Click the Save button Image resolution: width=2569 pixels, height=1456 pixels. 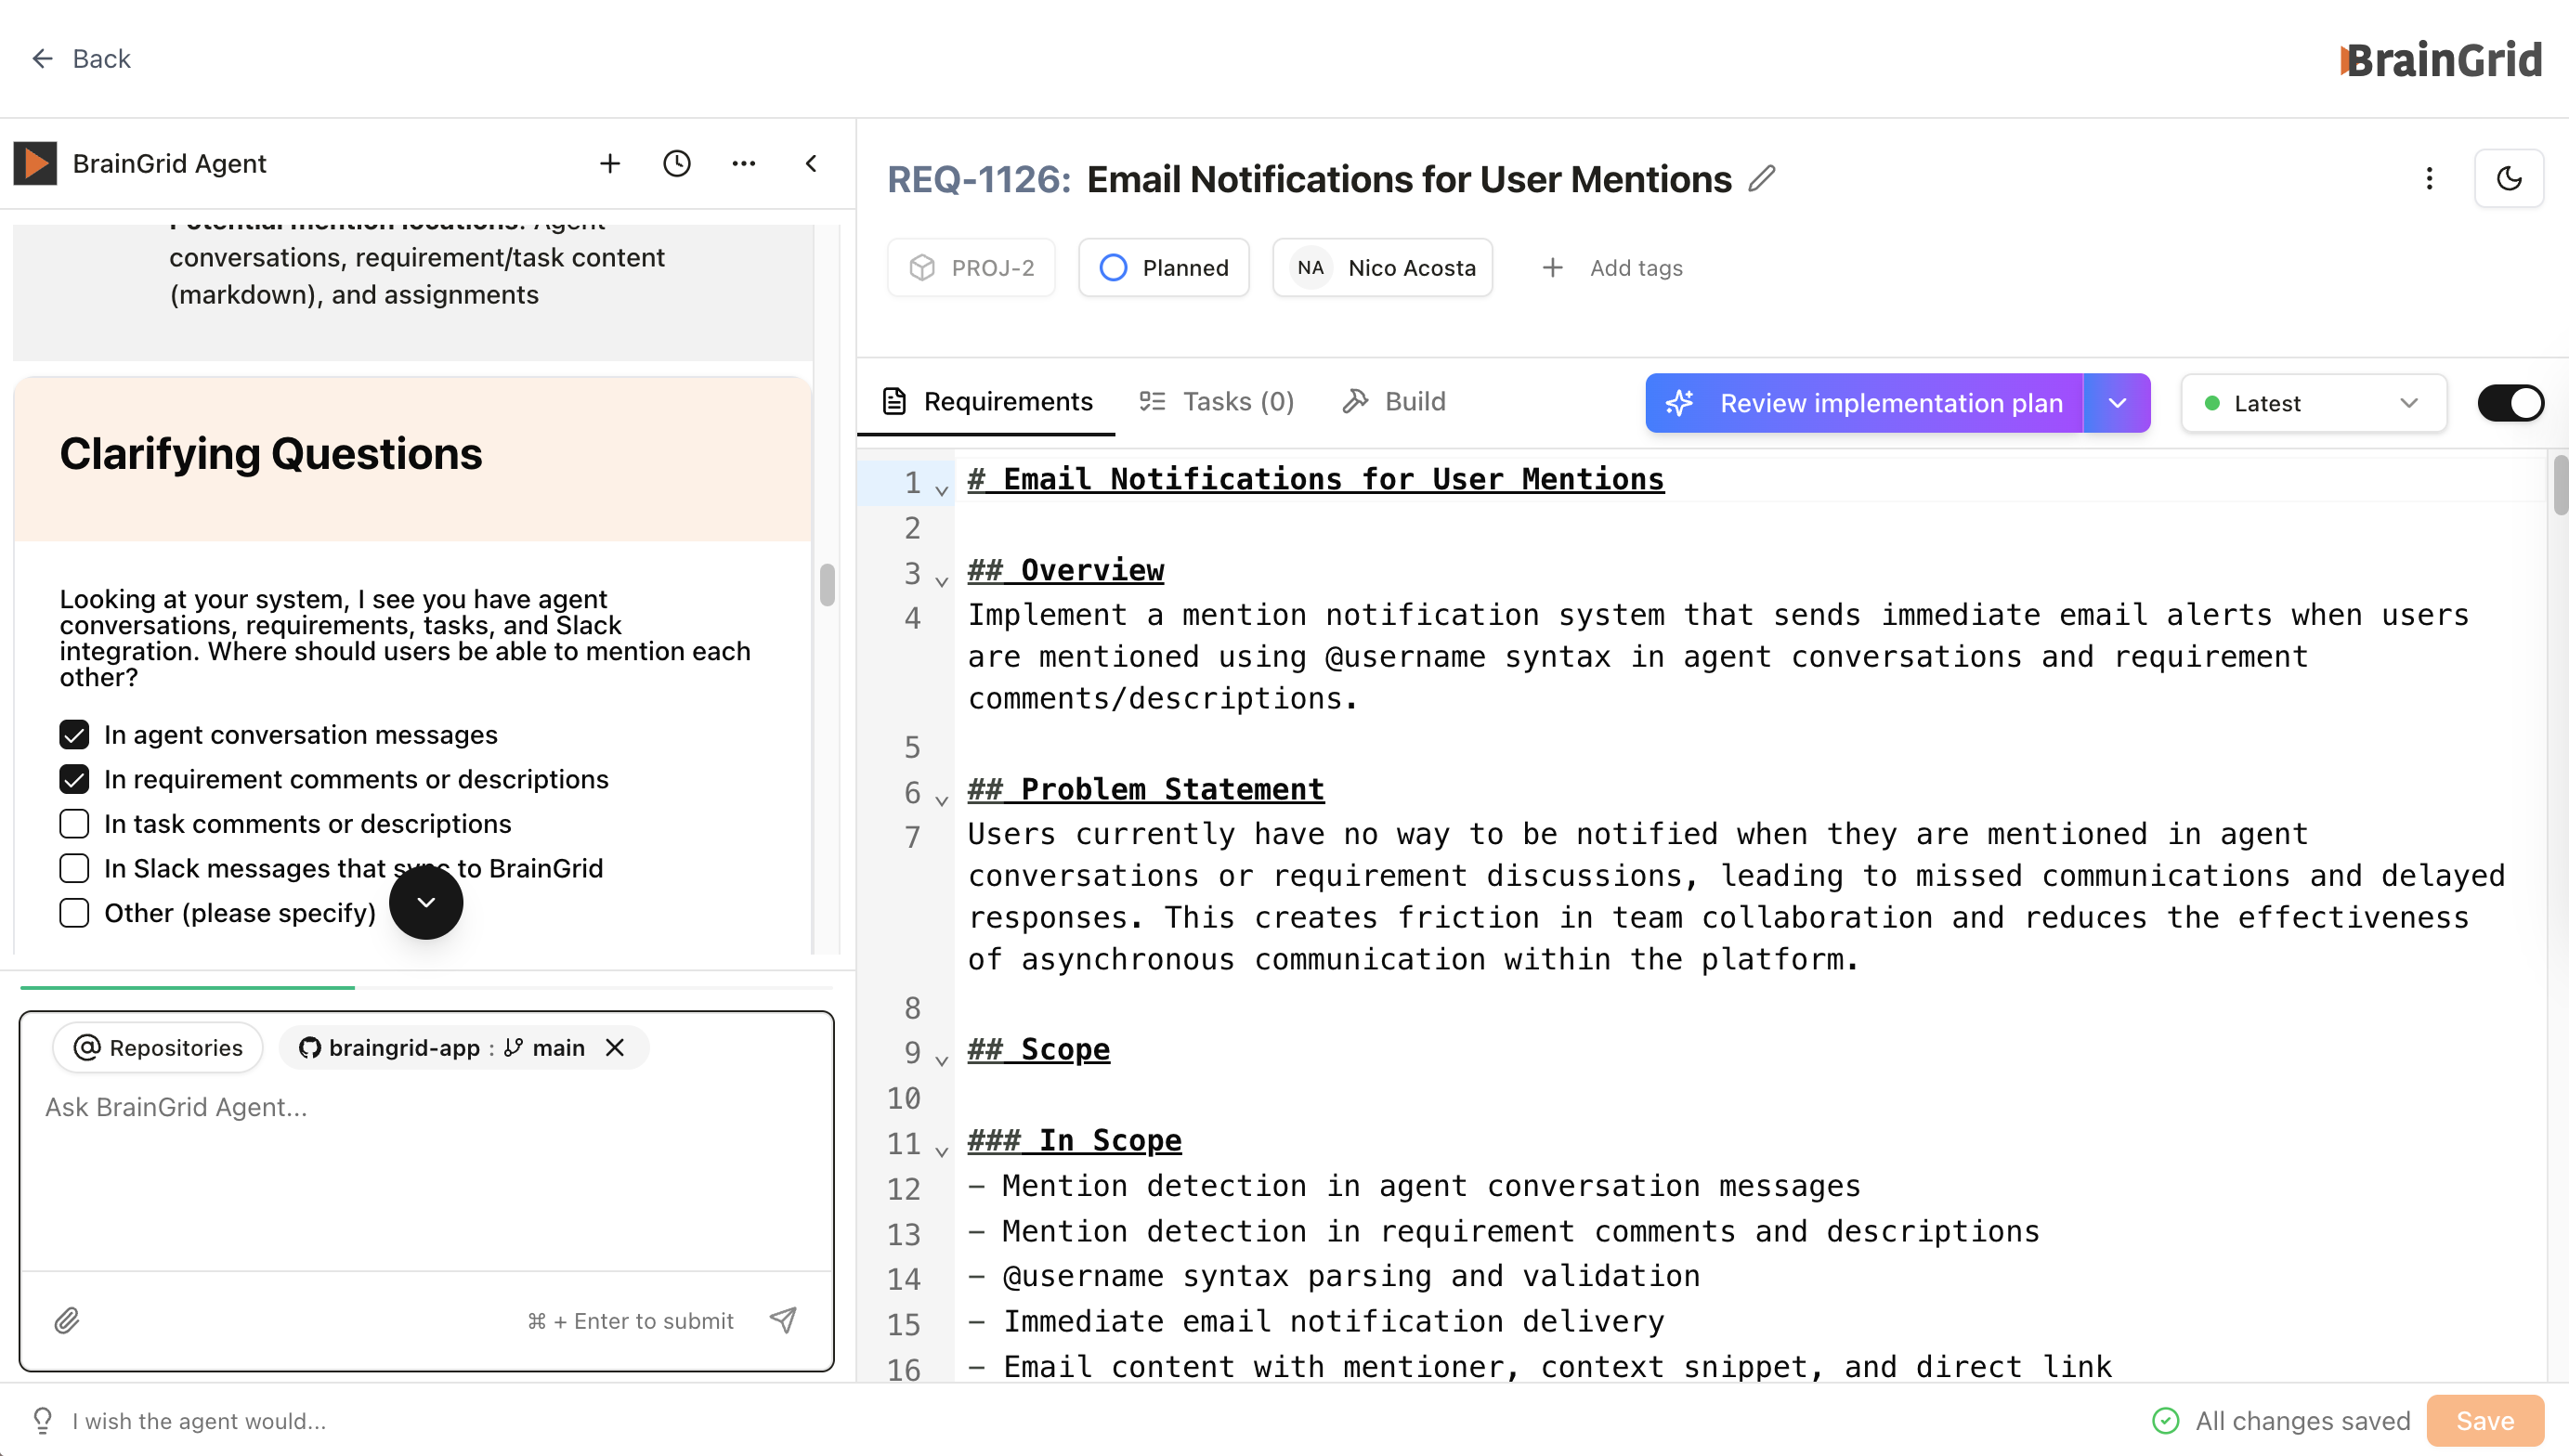point(2485,1420)
